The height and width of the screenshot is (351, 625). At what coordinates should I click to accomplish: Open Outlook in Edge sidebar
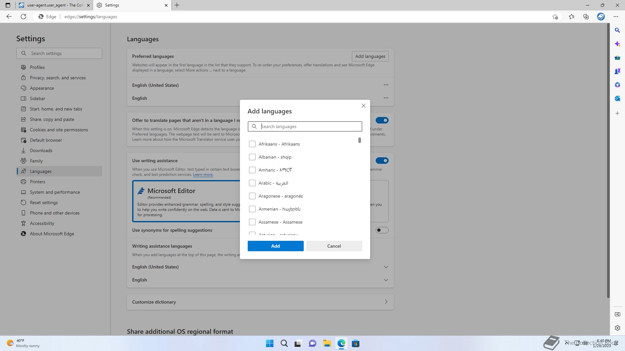tap(617, 98)
